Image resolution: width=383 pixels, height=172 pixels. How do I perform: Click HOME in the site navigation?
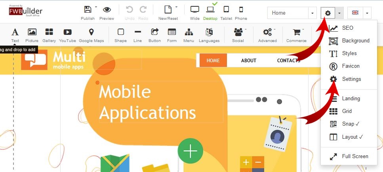[x=213, y=60]
